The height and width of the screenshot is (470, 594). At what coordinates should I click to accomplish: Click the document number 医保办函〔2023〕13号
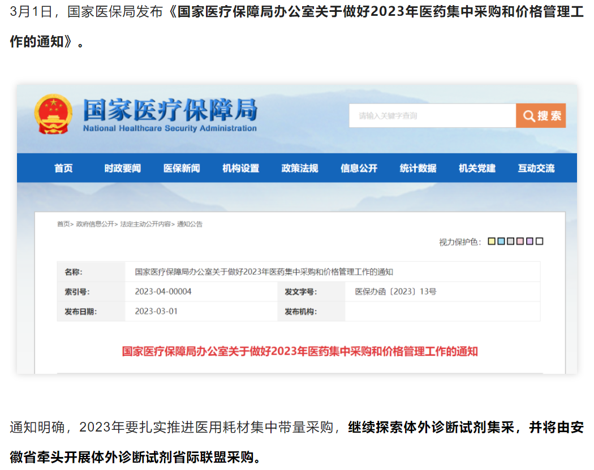tap(395, 292)
